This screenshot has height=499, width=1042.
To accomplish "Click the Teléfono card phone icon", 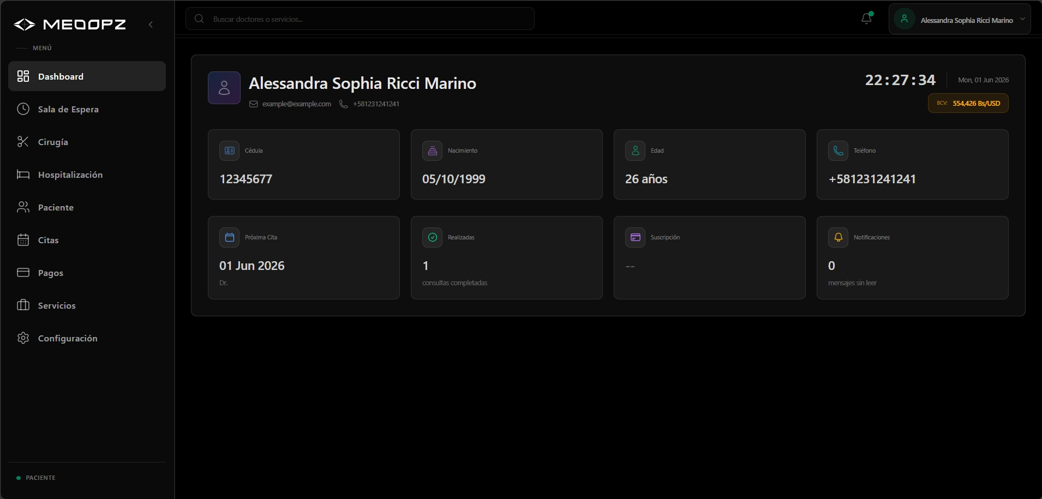I will [x=839, y=151].
